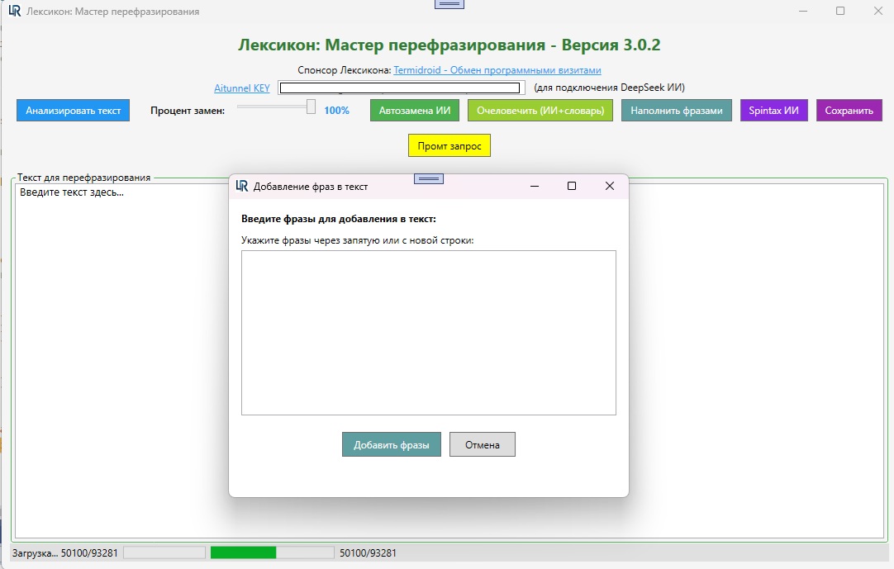The height and width of the screenshot is (569, 894).
Task: Click the dialog's LR icon beside 'Добавление фраз'
Action: coord(241,186)
